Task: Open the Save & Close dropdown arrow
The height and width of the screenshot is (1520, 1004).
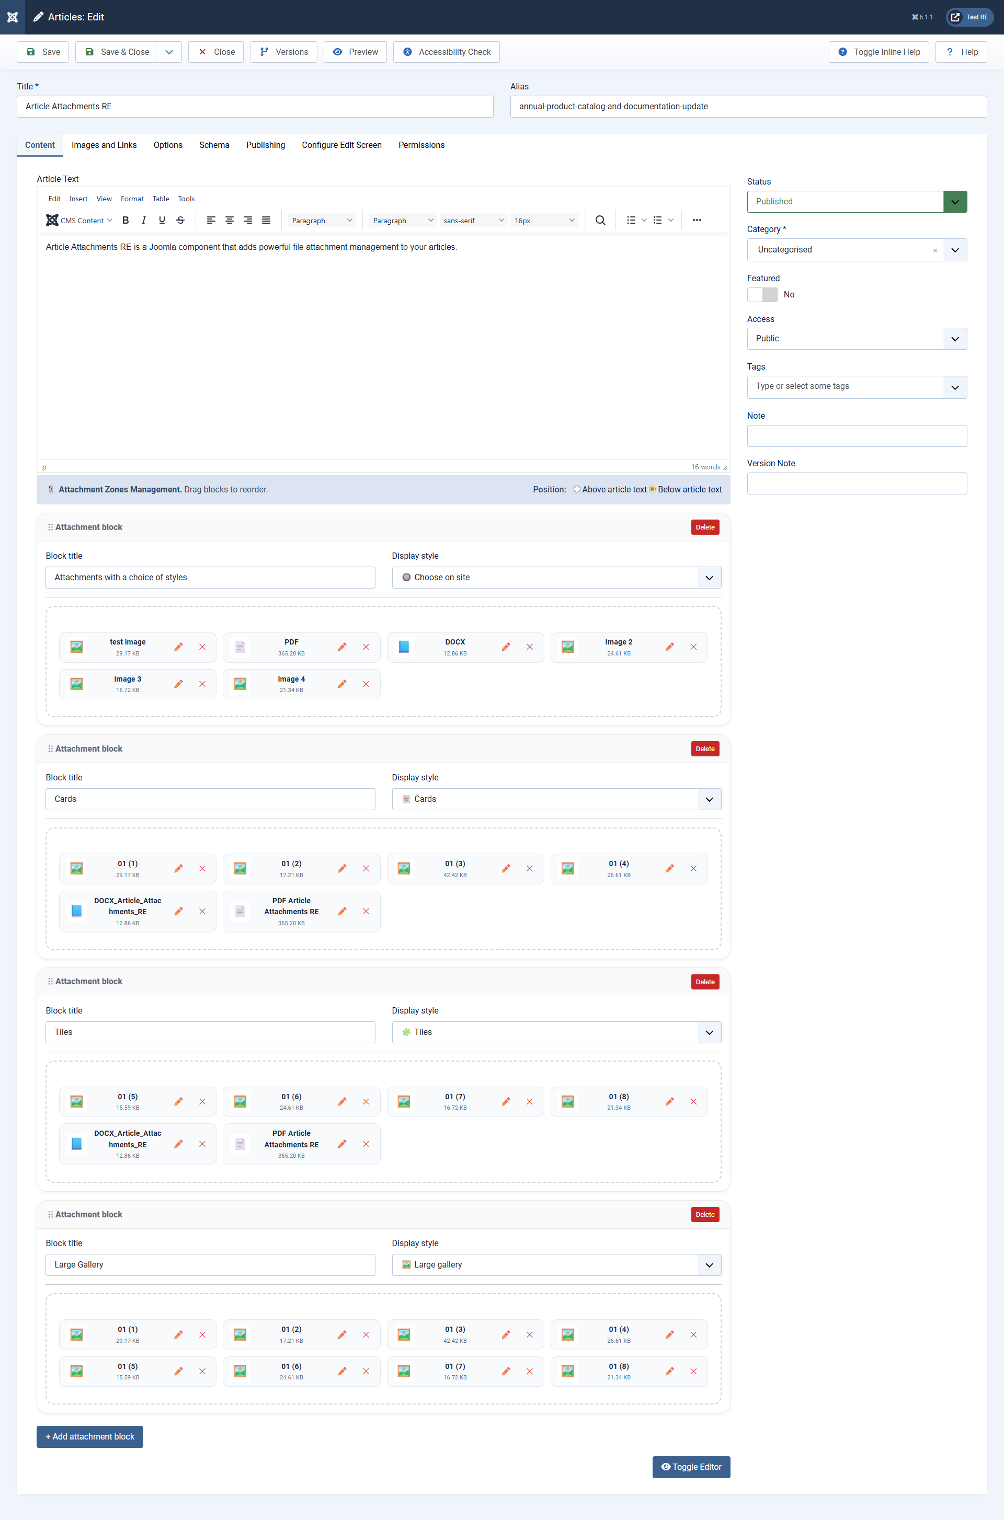Action: (169, 52)
